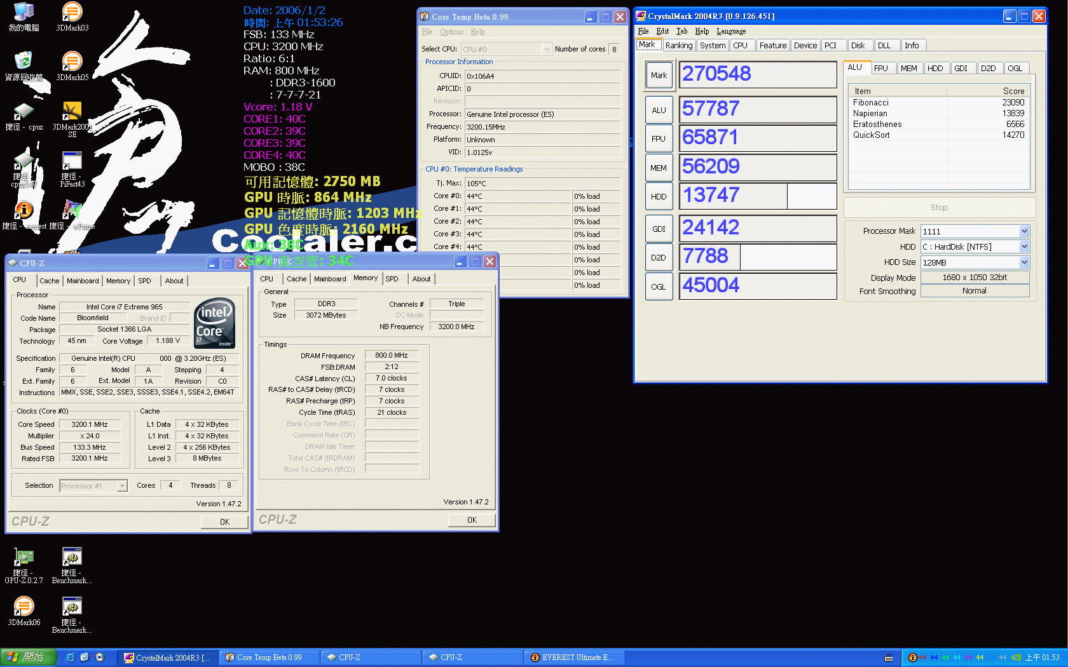This screenshot has height=667, width=1068.
Task: Select the QuickSort score row
Action: coord(938,135)
